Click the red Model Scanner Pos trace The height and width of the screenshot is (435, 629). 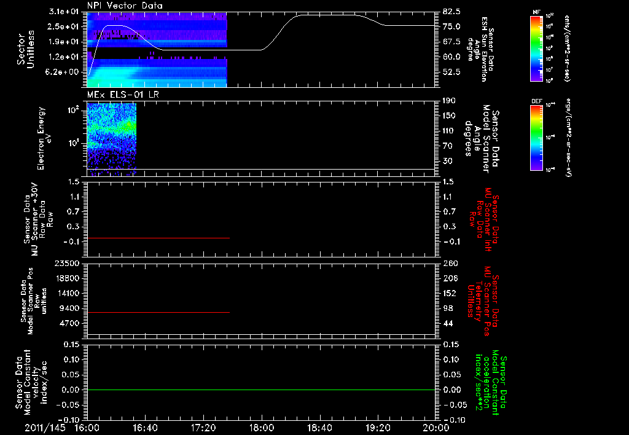pos(158,312)
